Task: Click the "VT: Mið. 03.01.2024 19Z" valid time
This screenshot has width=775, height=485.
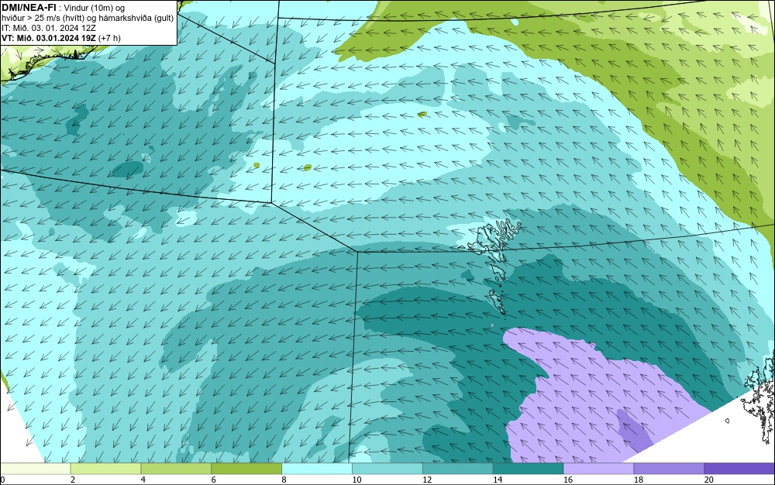Action: click(49, 38)
